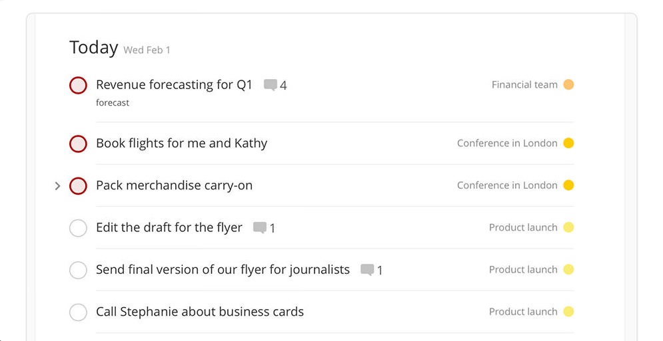
Task: Expand subtasks of Pack merchandise carry-on
Action: [58, 185]
